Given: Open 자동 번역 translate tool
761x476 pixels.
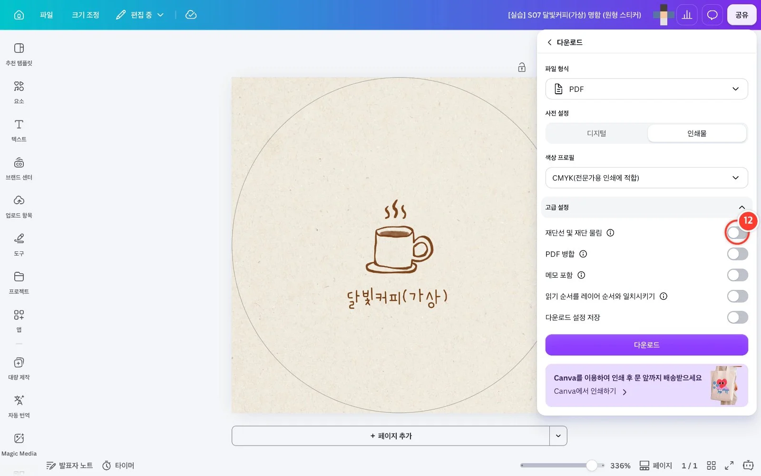Looking at the screenshot, I should [19, 407].
